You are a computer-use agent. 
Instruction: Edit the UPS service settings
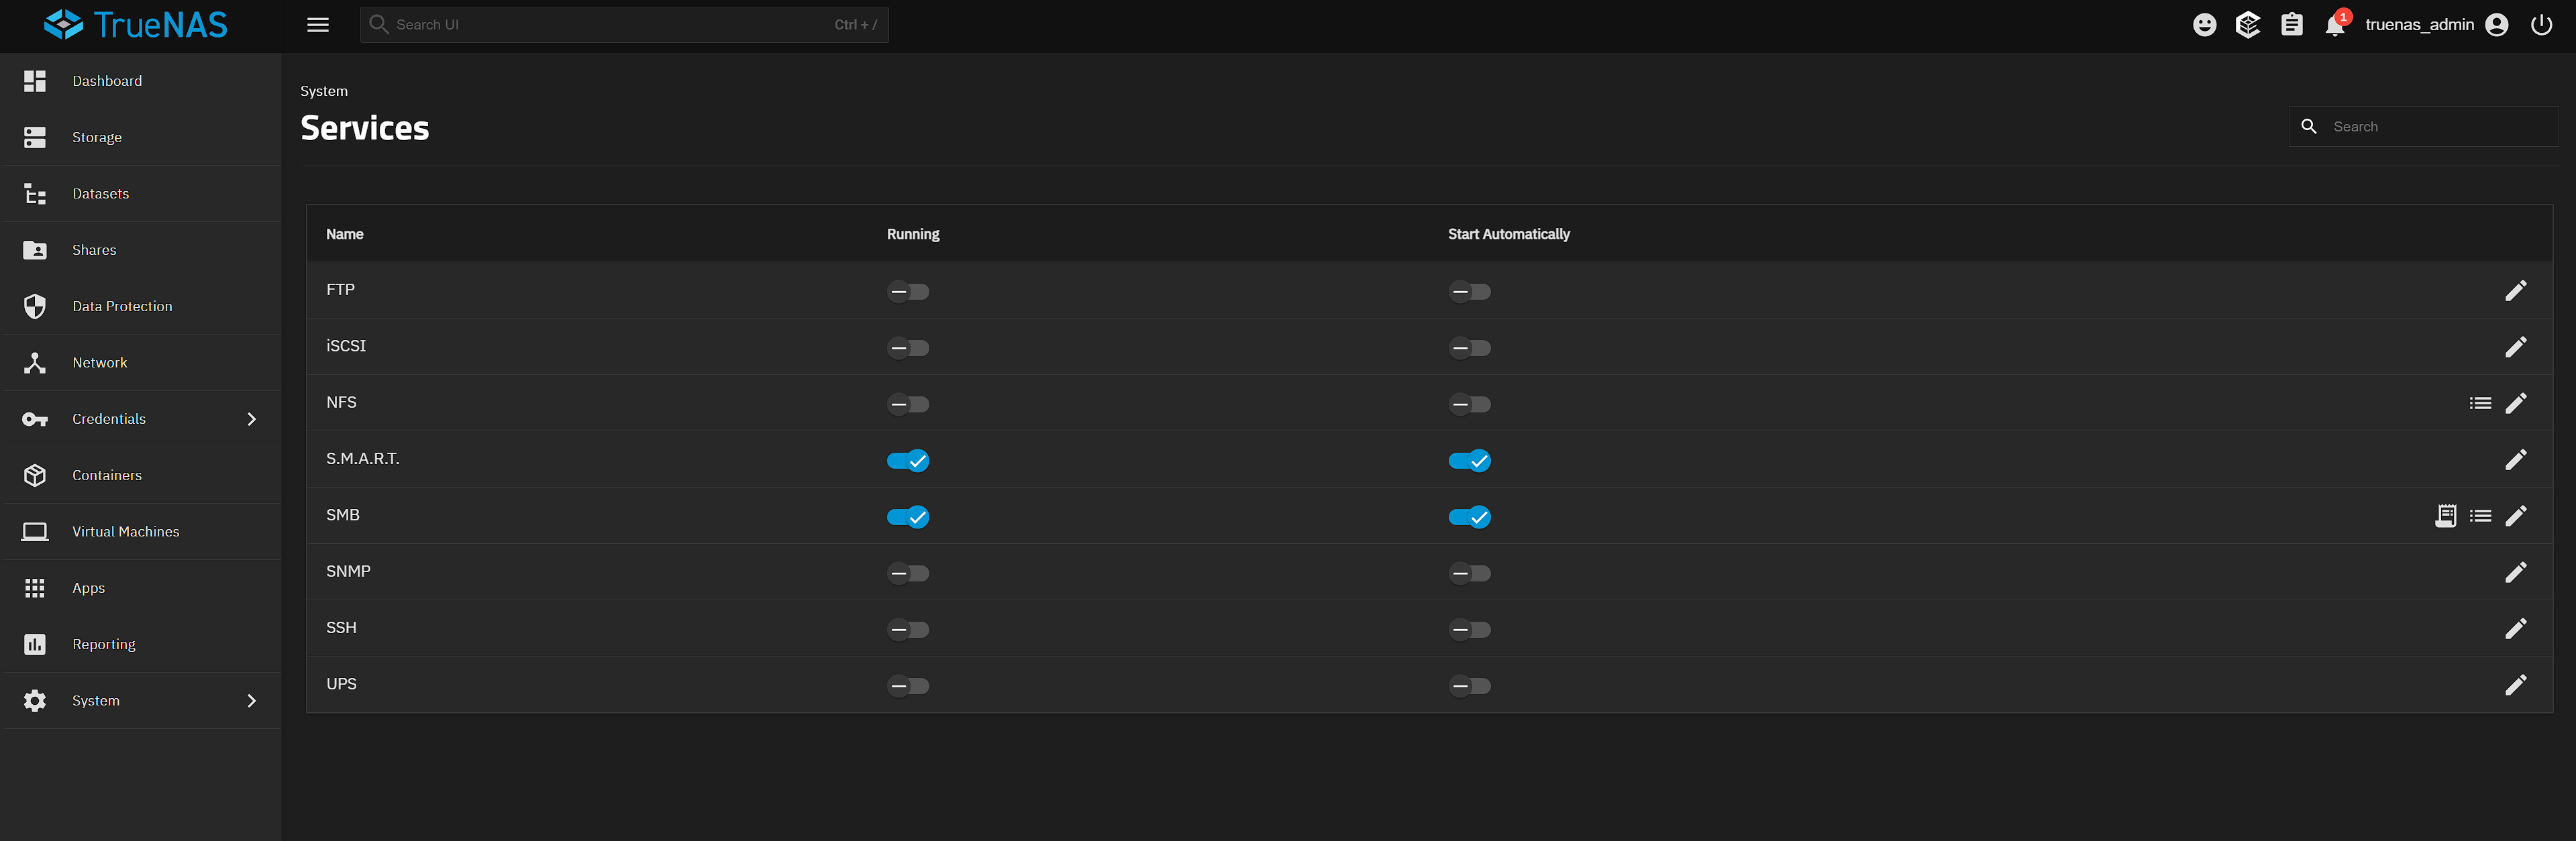[2515, 685]
